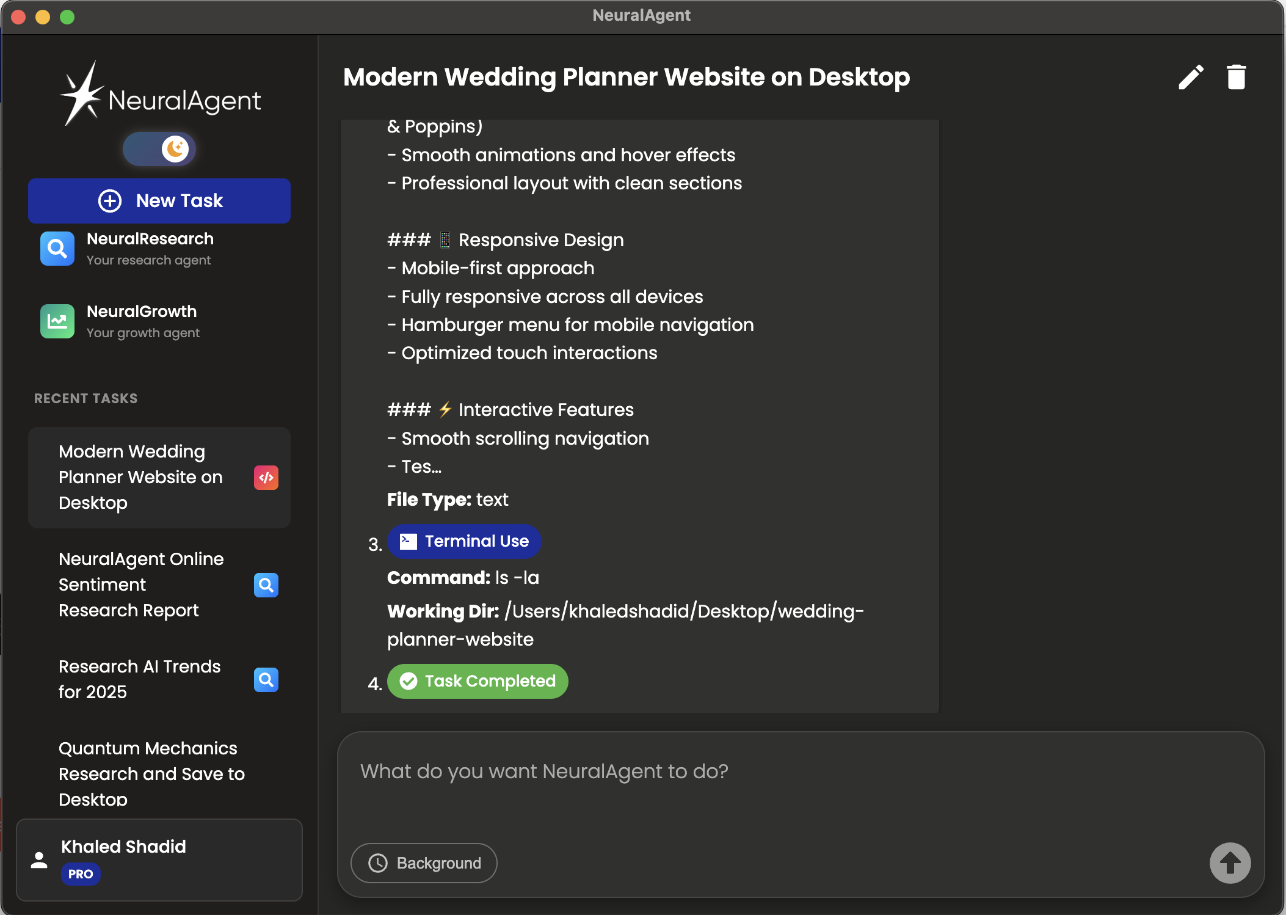Toggle the dark mode moon switch
1286x915 pixels.
pyautogui.click(x=160, y=148)
